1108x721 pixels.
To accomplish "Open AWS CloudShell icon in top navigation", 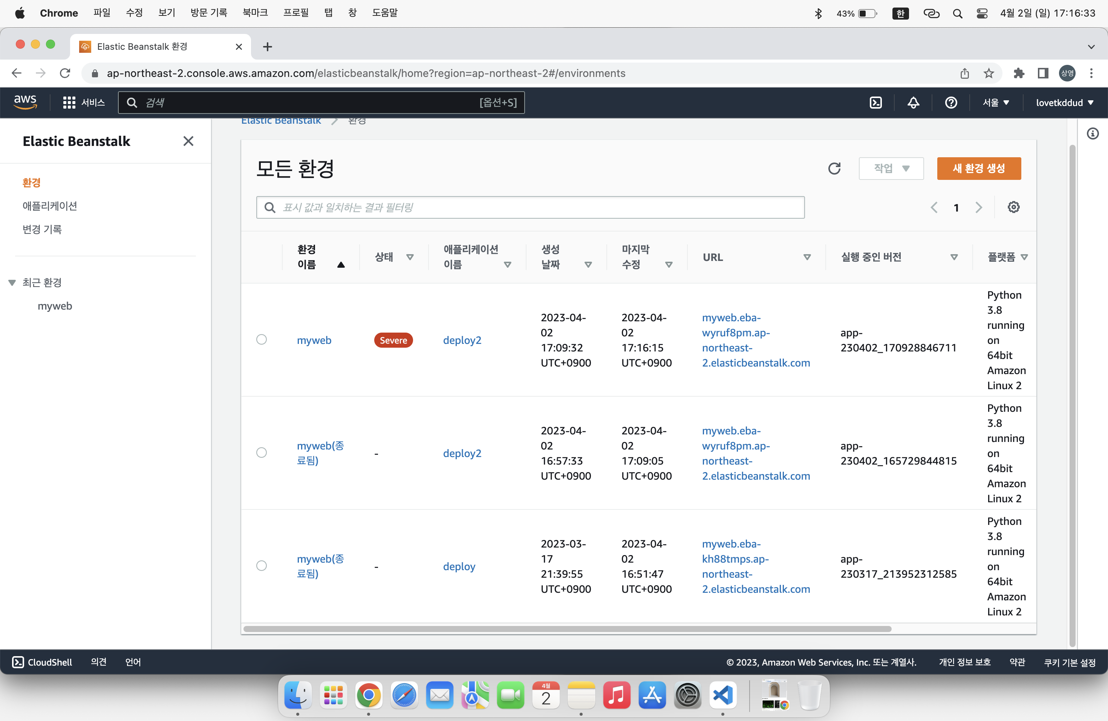I will click(x=876, y=103).
